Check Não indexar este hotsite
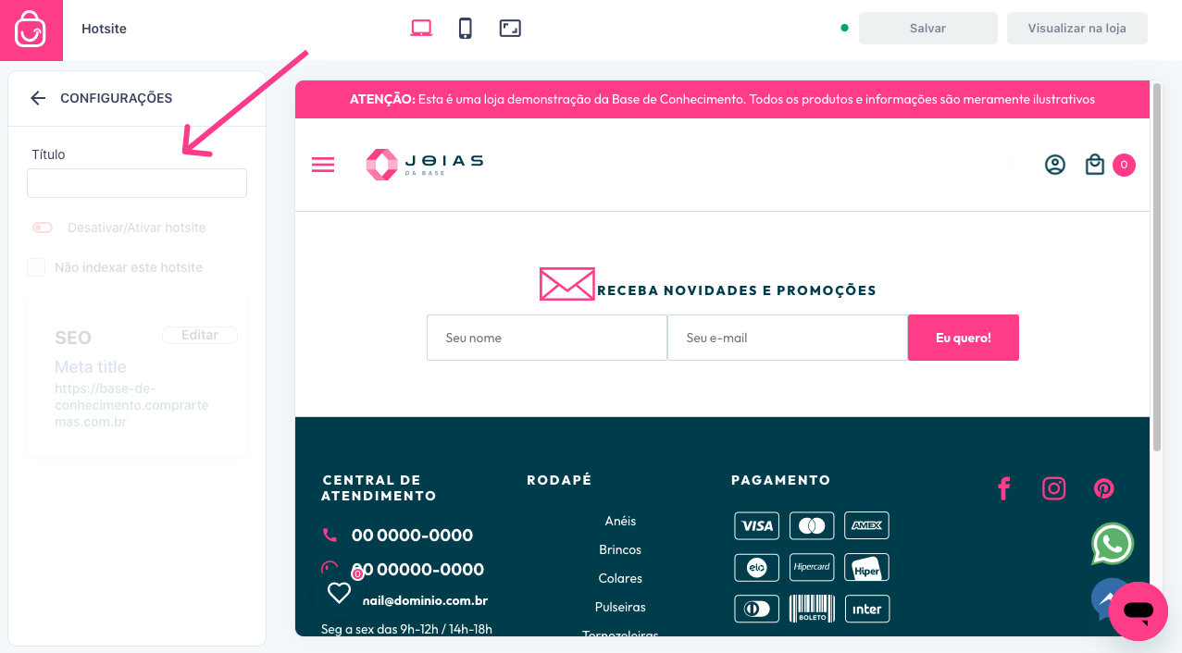 (36, 267)
